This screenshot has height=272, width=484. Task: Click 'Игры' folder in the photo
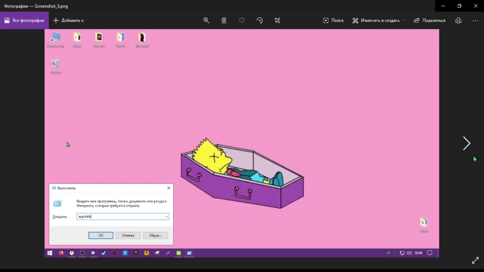(77, 40)
